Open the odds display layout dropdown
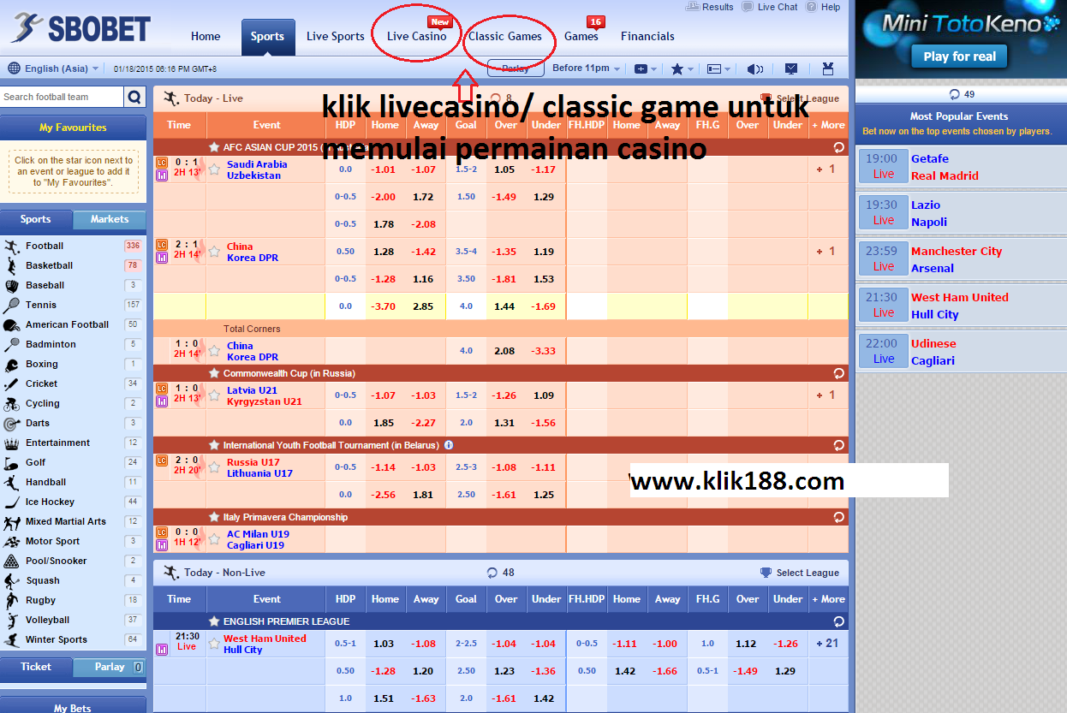The width and height of the screenshot is (1067, 713). (719, 69)
